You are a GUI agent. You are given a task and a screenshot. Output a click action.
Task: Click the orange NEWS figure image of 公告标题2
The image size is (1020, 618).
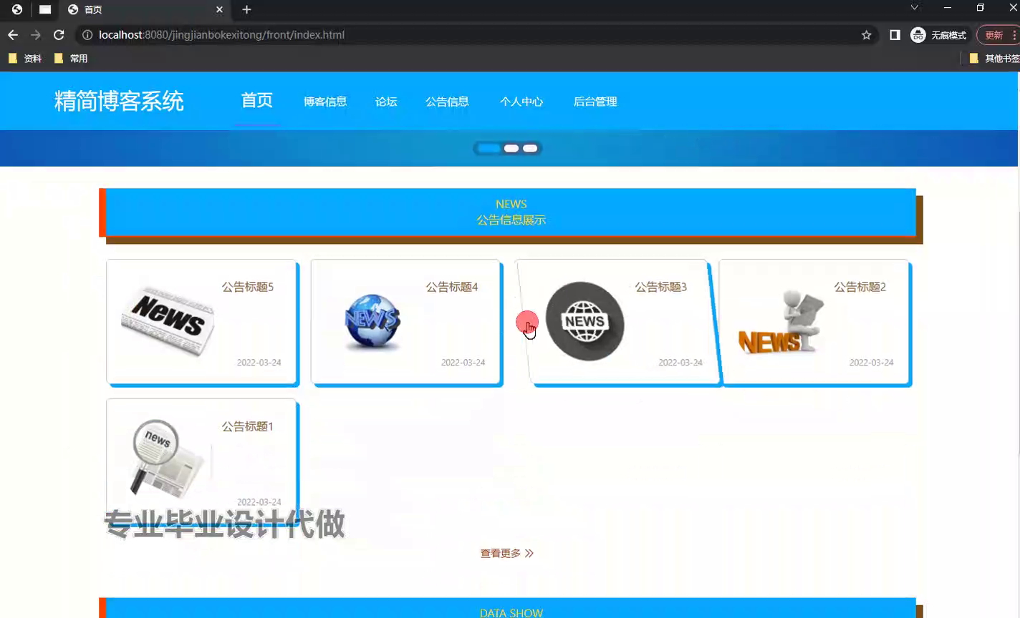pos(781,322)
